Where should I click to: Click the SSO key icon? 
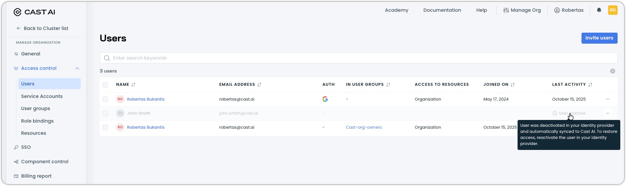[x=16, y=147]
